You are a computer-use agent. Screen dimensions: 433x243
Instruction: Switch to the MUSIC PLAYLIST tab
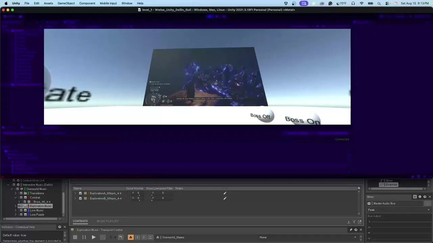click(x=108, y=221)
